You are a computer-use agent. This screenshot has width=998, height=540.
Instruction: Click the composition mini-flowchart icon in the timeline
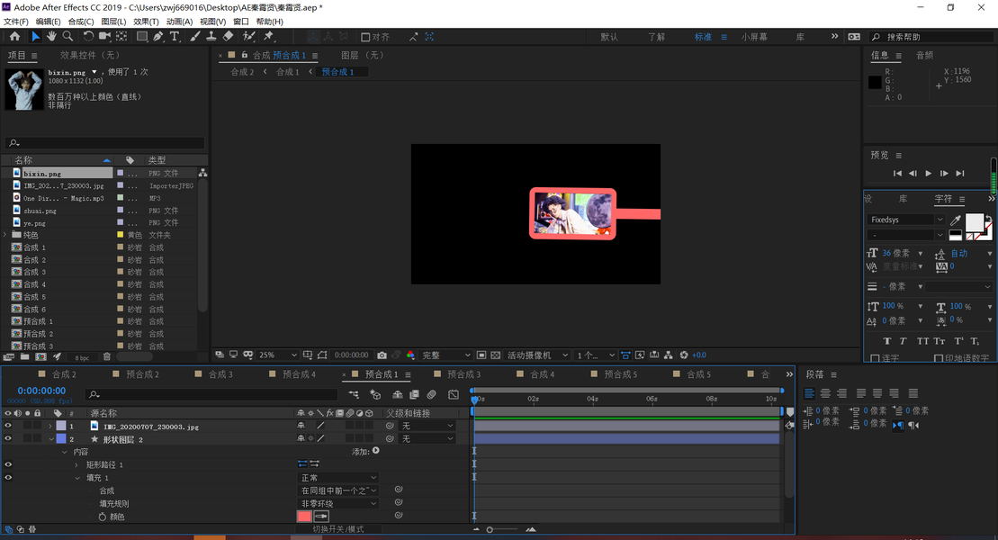click(x=354, y=395)
